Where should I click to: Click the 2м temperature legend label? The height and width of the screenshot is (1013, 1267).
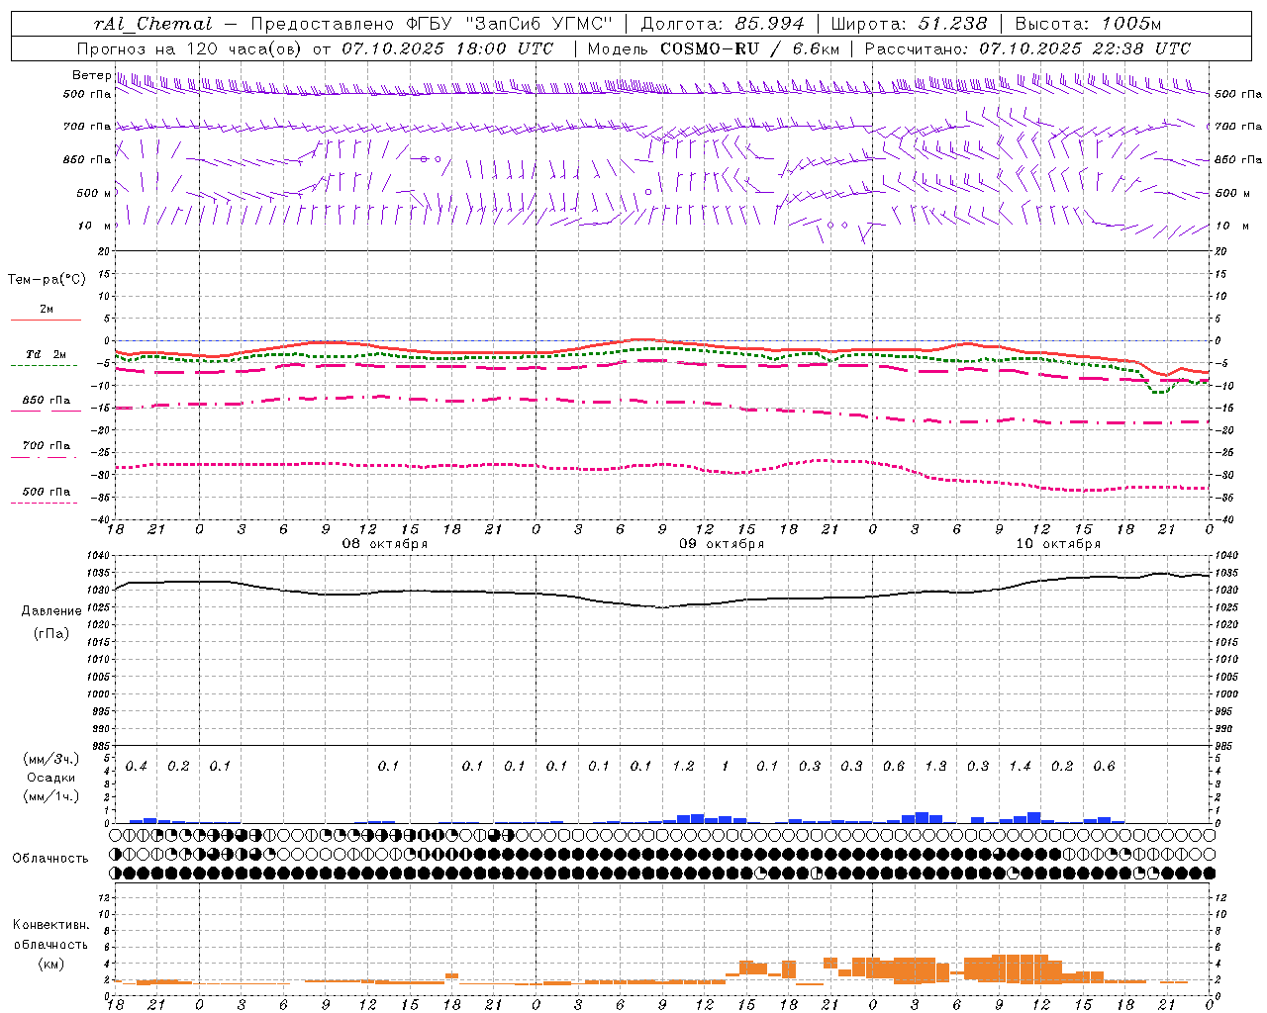pyautogui.click(x=47, y=309)
